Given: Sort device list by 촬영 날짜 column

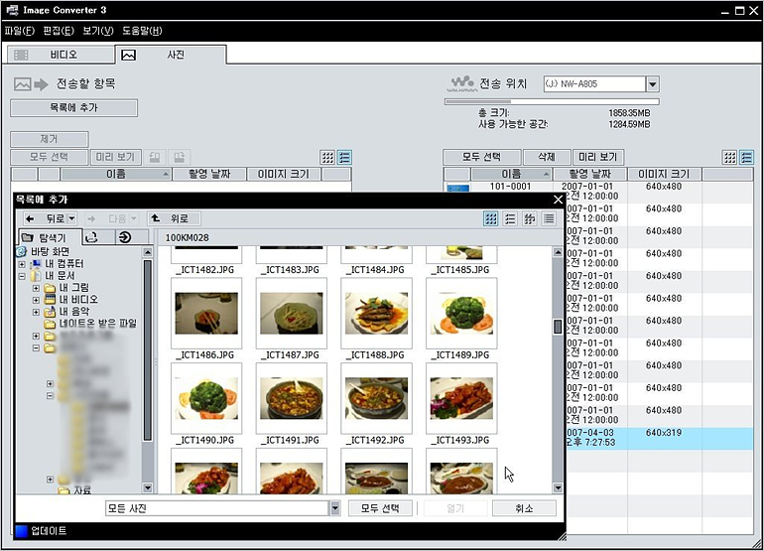Looking at the screenshot, I should pos(589,174).
